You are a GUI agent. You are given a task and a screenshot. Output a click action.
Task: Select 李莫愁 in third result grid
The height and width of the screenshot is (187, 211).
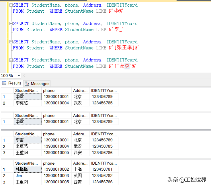[x=28, y=146]
